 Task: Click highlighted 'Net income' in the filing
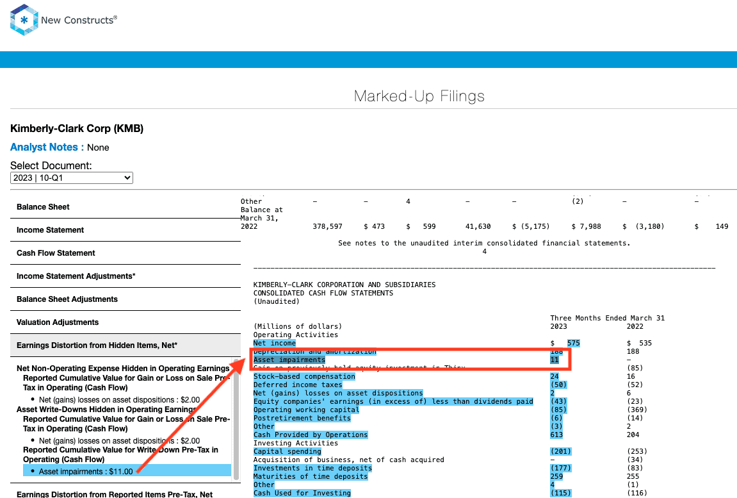pyautogui.click(x=275, y=344)
